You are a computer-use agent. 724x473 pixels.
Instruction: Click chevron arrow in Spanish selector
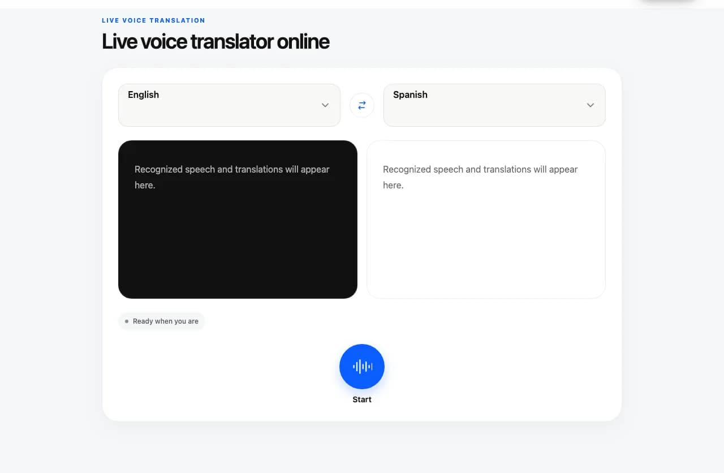click(x=591, y=105)
